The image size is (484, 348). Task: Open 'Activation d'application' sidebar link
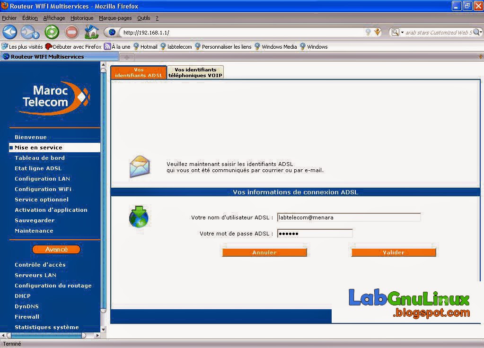tap(51, 210)
